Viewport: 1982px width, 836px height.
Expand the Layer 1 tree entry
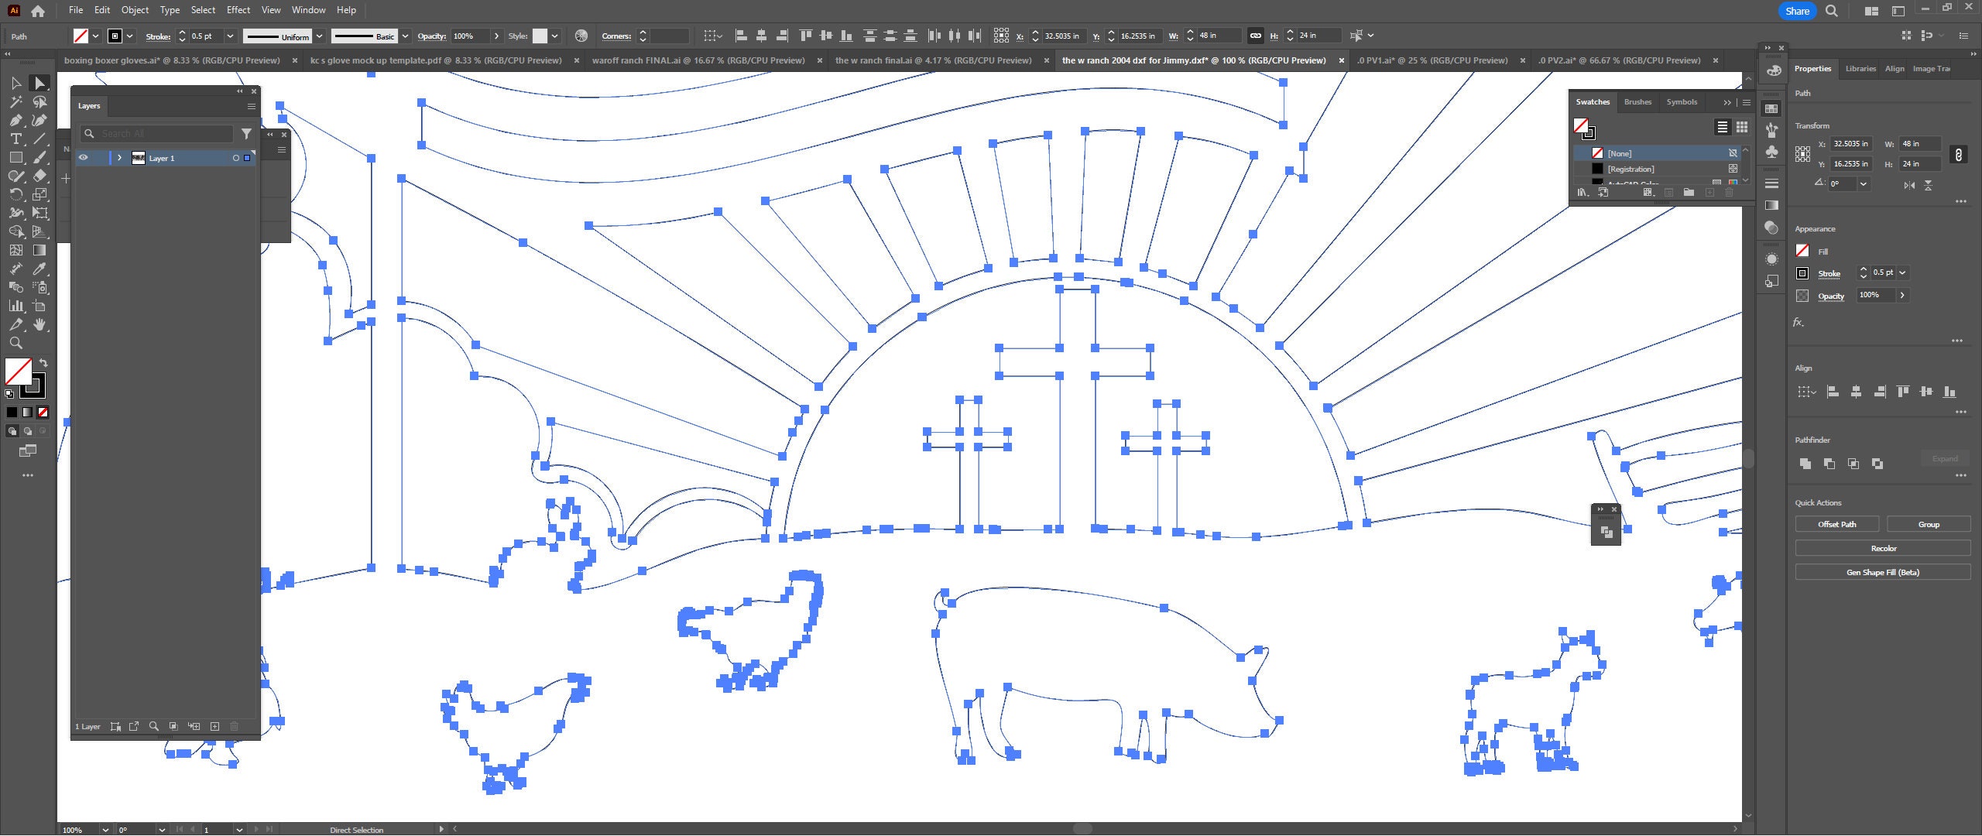coord(120,157)
